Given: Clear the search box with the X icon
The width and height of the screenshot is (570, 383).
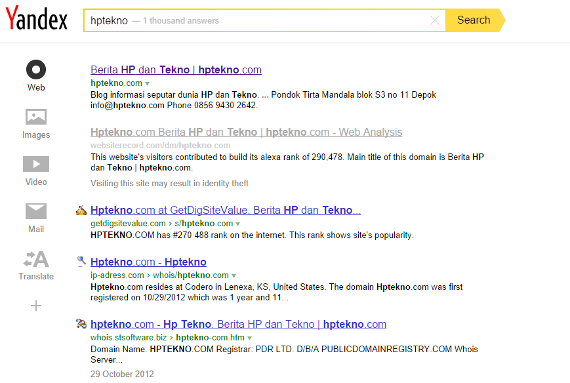Looking at the screenshot, I should (x=435, y=20).
